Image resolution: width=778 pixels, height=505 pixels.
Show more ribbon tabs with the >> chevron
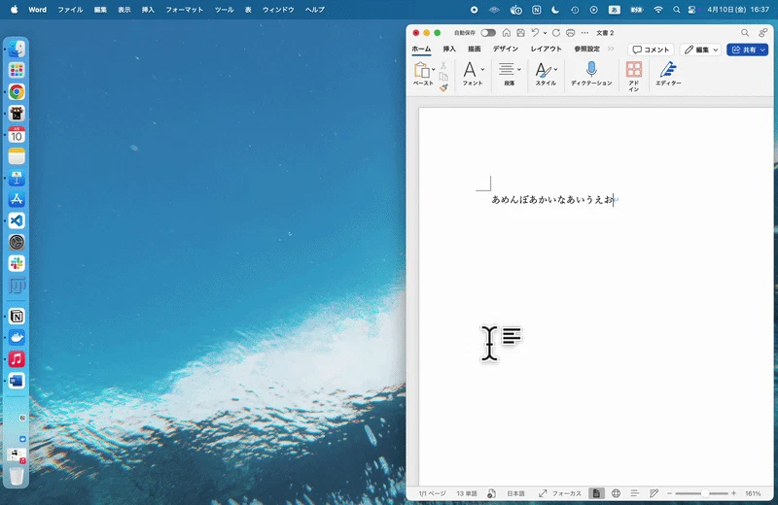[611, 49]
